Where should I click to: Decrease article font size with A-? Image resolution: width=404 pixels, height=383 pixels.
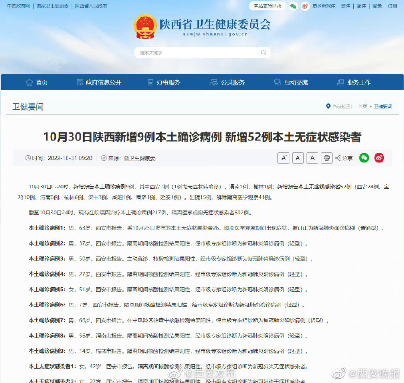tap(298, 158)
